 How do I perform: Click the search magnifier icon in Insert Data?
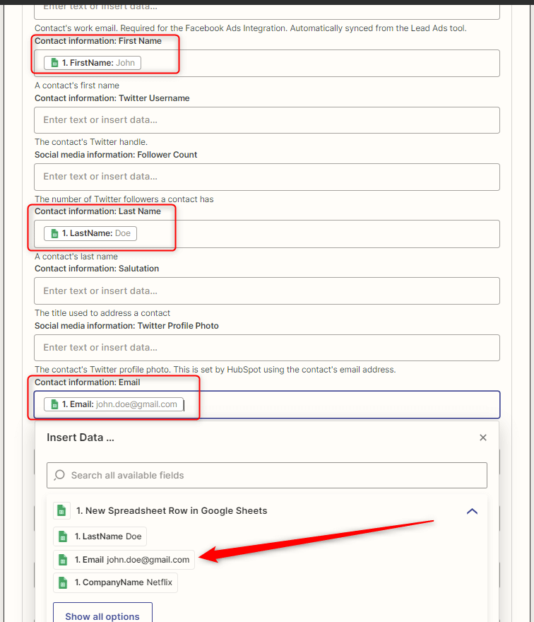pyautogui.click(x=59, y=475)
